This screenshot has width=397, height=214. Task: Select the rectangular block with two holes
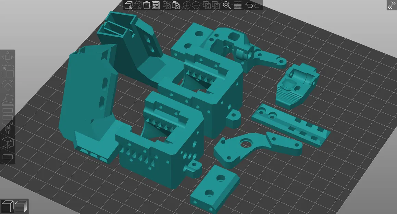coord(214,189)
